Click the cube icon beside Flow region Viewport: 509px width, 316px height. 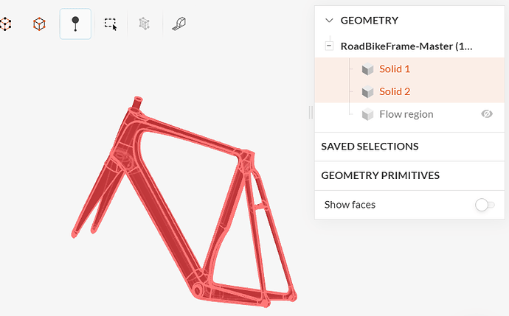click(x=367, y=114)
